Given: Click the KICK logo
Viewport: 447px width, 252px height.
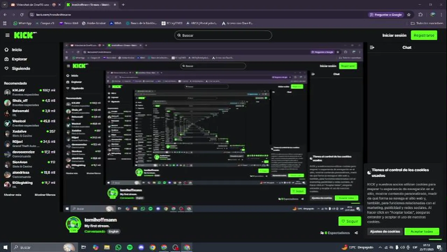Looking at the screenshot, I should point(25,35).
